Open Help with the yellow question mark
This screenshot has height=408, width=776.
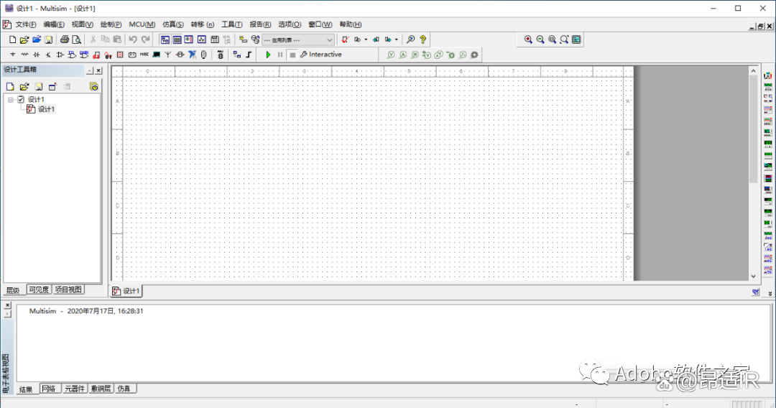click(422, 40)
